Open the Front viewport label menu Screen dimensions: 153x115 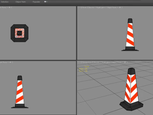pyautogui.click(x=84, y=7)
